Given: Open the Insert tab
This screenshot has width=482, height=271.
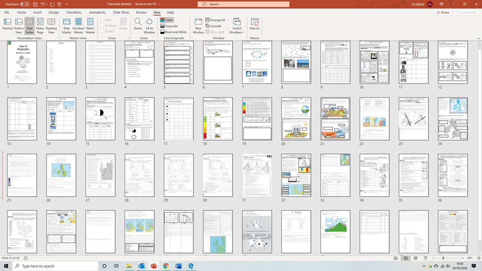Looking at the screenshot, I should point(37,12).
